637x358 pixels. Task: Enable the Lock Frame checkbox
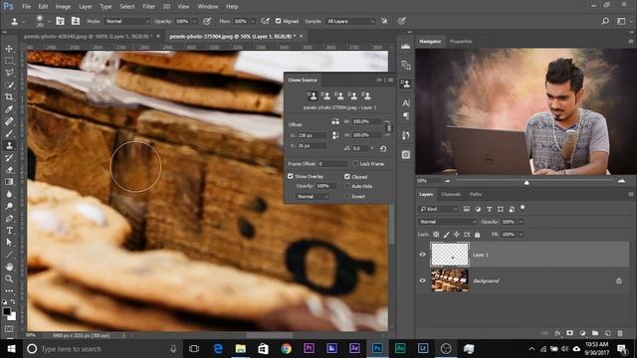355,163
